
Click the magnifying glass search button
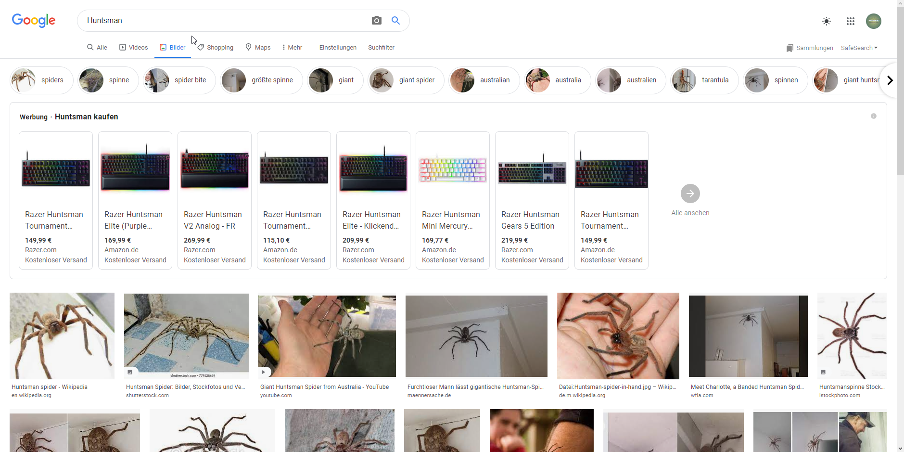[395, 21]
